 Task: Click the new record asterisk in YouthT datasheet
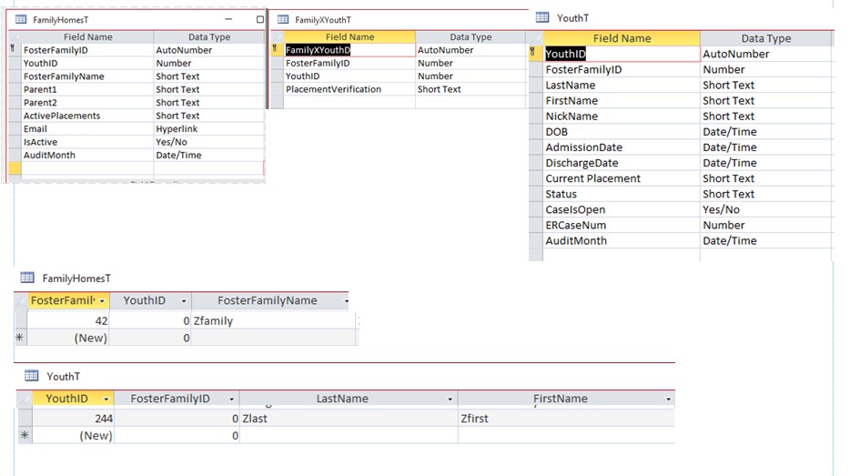[x=25, y=436]
